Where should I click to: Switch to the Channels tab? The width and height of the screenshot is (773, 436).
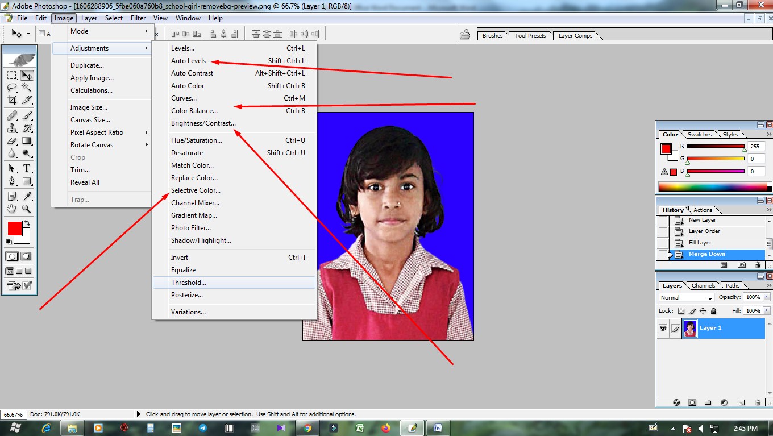click(x=703, y=286)
